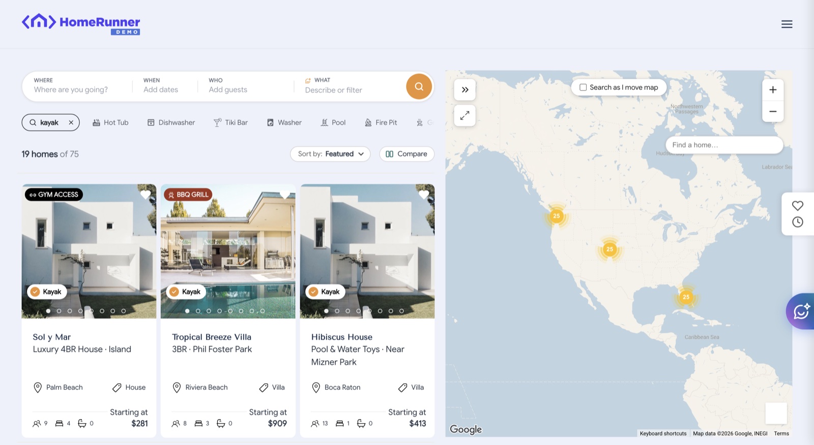Open the AI chat assistant bubble

pos(801,311)
